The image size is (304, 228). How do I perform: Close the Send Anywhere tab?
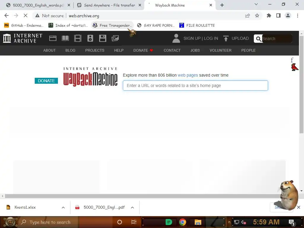(x=140, y=5)
